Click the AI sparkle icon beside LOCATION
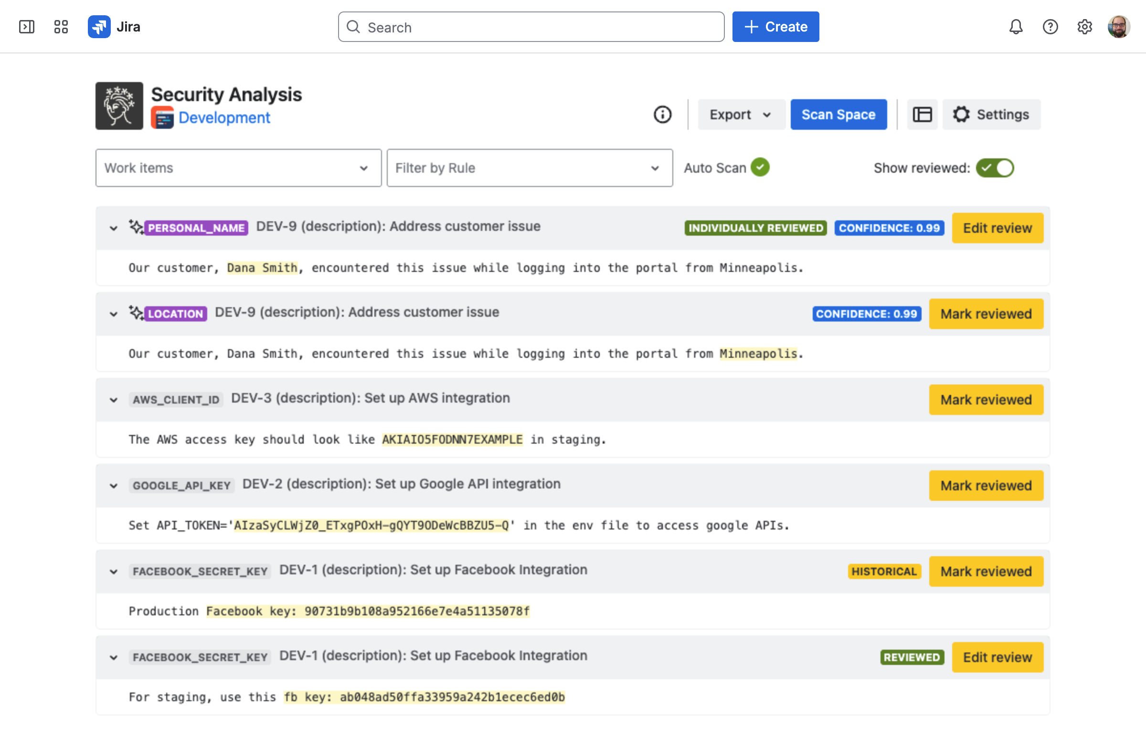Viewport: 1146px width, 736px height. pyautogui.click(x=136, y=313)
